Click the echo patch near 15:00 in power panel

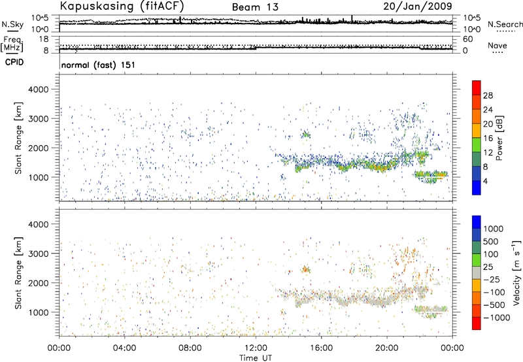(x=305, y=135)
